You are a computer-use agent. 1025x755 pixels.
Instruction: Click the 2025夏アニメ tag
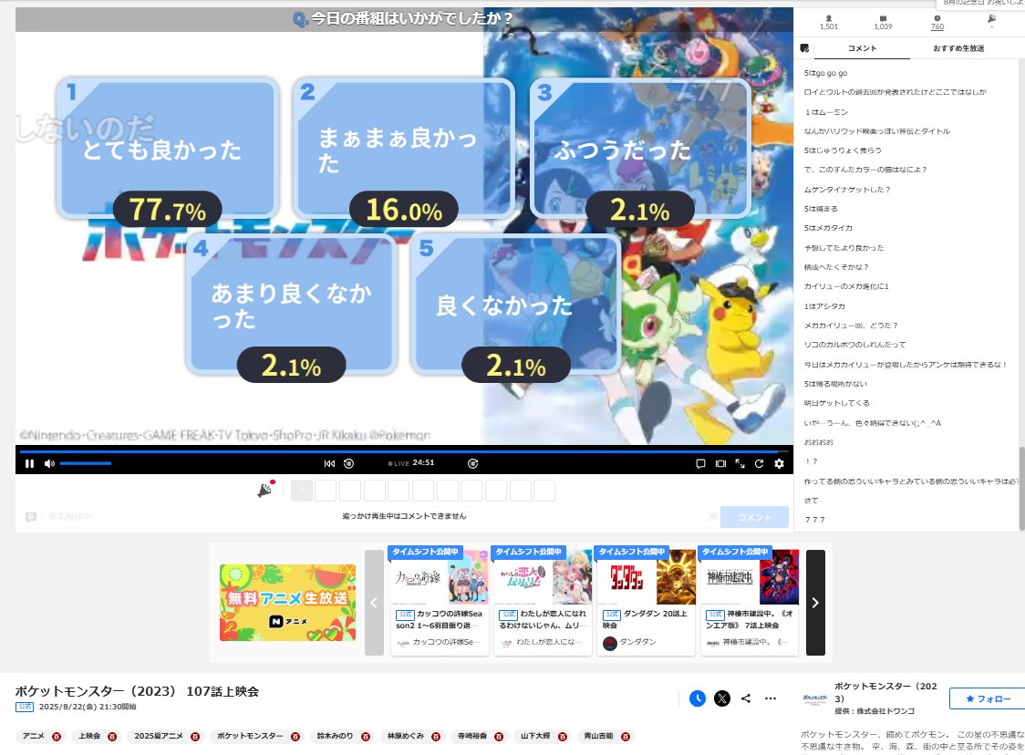pyautogui.click(x=159, y=736)
